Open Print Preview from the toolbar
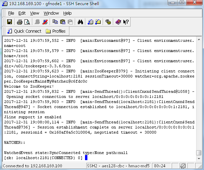204x170 pixels. [x=27, y=22]
